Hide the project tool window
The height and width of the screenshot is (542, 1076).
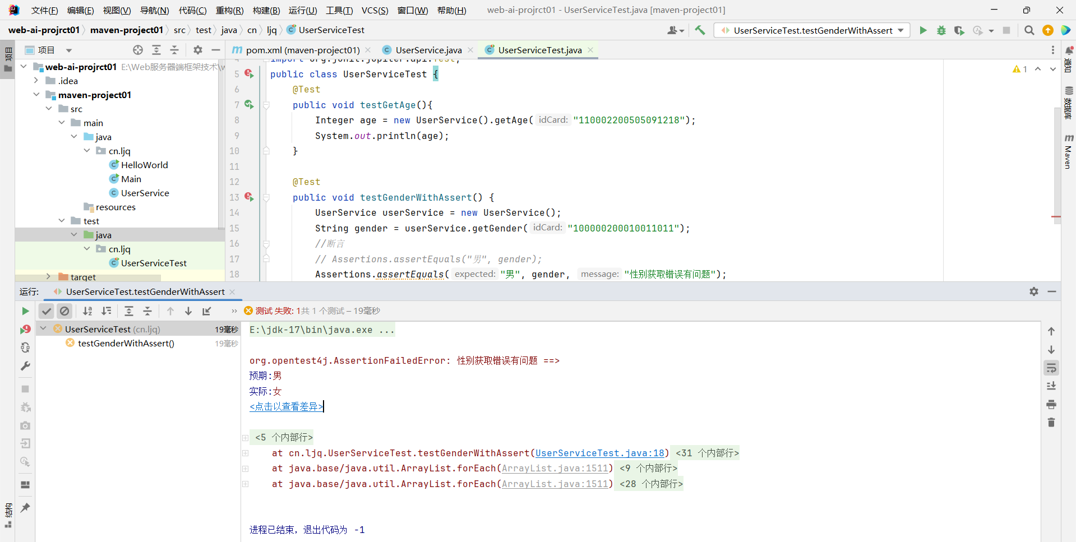(x=215, y=50)
